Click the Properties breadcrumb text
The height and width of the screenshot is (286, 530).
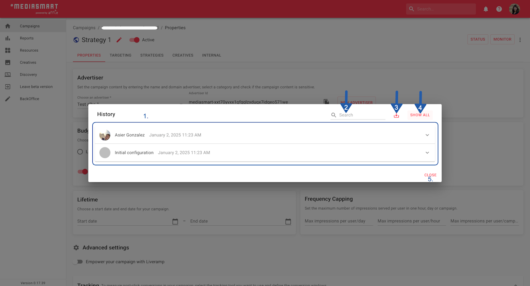click(175, 28)
